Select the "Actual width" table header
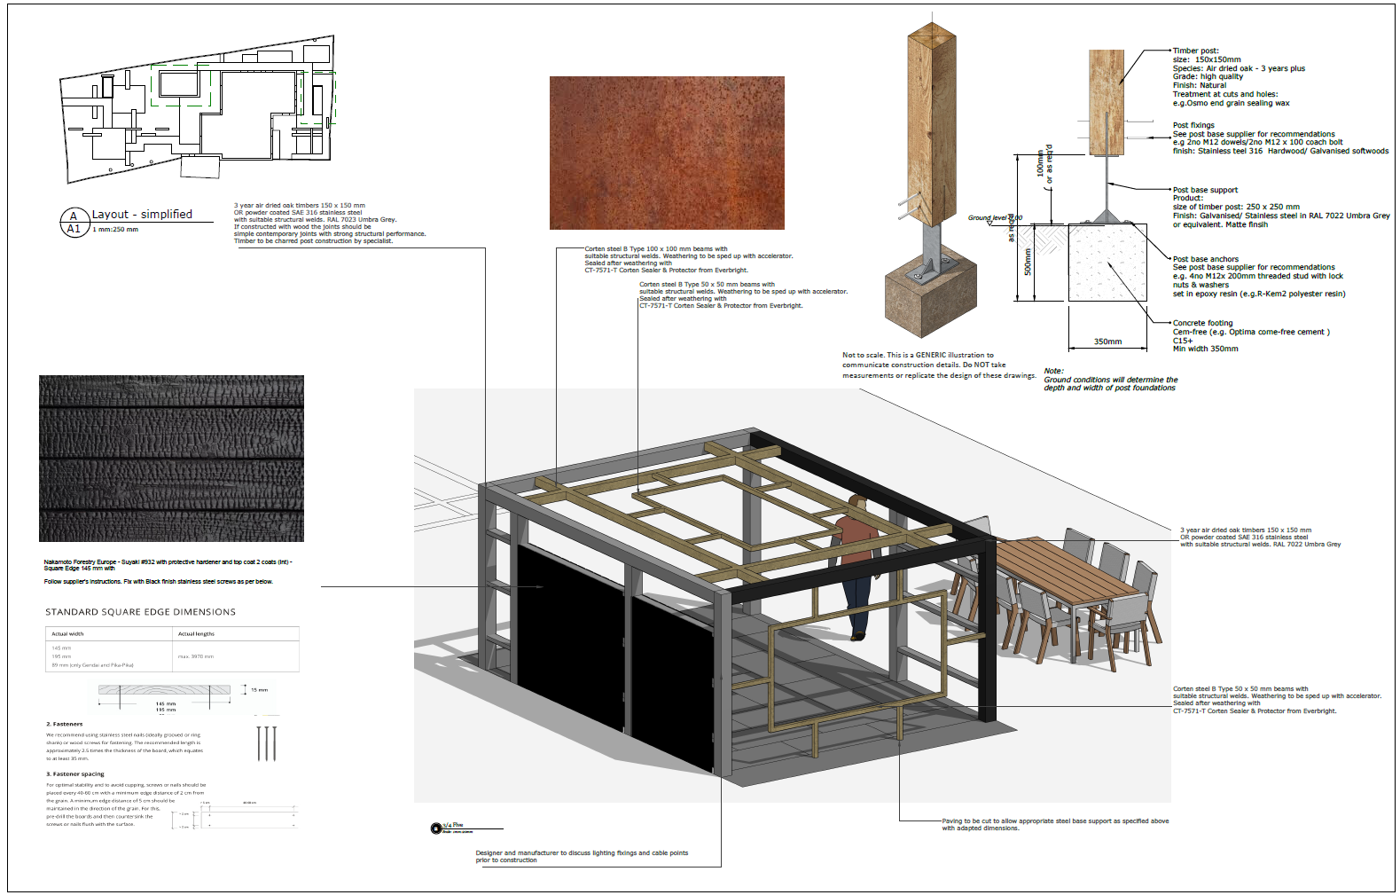The height and width of the screenshot is (895, 1400). [67, 634]
